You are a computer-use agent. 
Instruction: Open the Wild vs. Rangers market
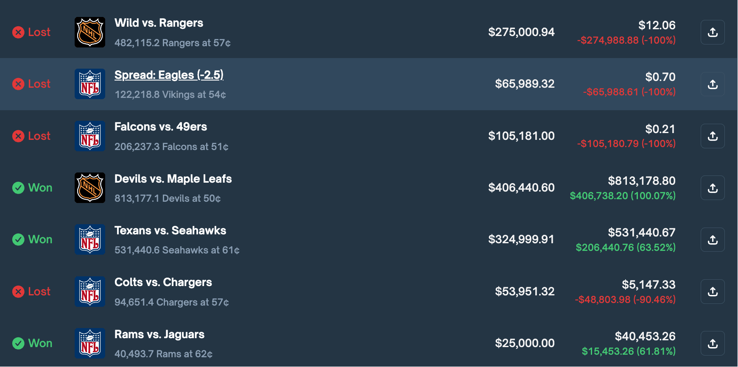pyautogui.click(x=159, y=23)
